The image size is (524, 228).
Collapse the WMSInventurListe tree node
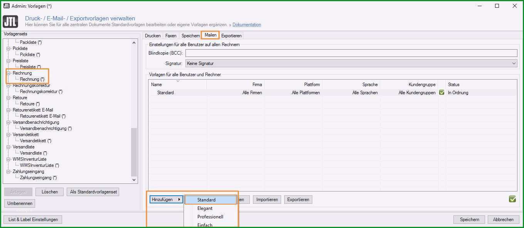[8, 159]
